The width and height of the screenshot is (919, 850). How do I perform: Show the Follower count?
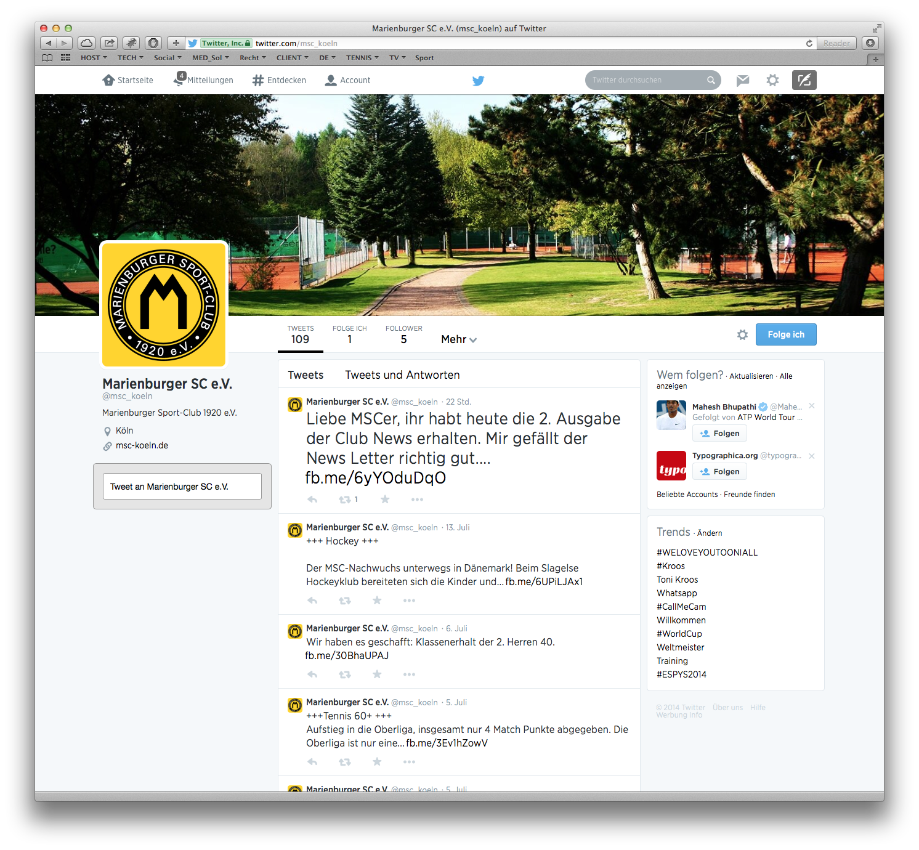coord(404,334)
